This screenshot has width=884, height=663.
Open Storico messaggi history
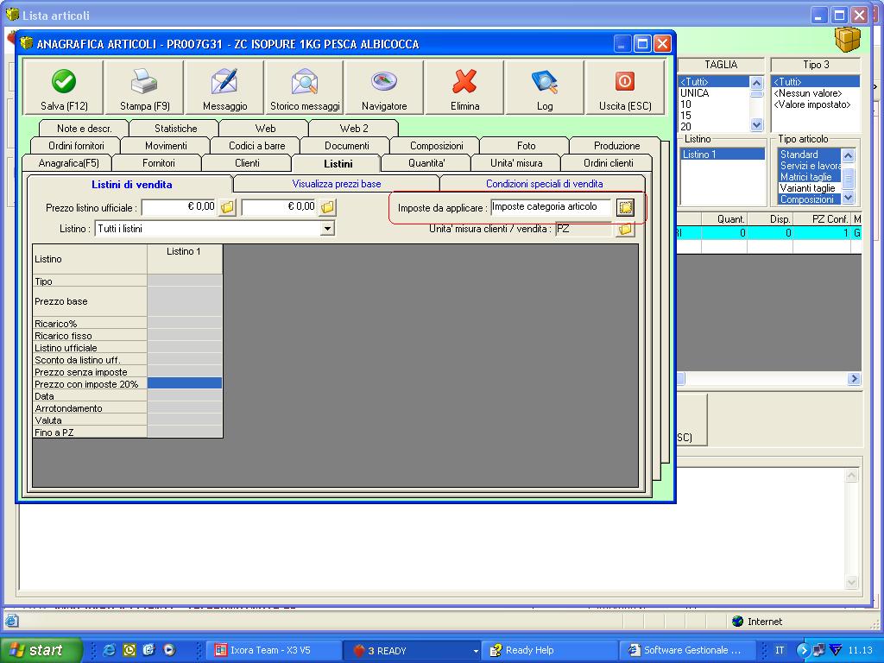point(305,89)
